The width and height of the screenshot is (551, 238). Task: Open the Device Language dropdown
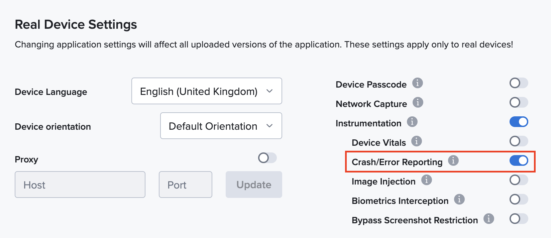pyautogui.click(x=206, y=91)
